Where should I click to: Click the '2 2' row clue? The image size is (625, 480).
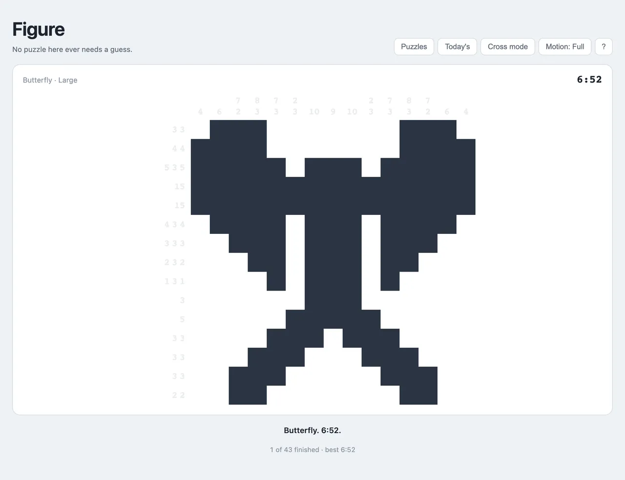[179, 396]
